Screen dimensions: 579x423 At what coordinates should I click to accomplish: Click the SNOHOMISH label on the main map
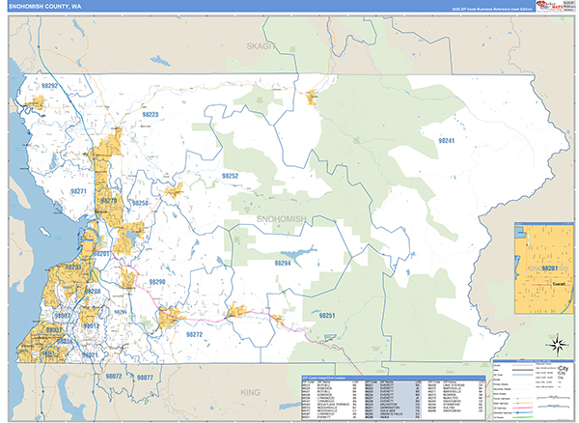(282, 218)
